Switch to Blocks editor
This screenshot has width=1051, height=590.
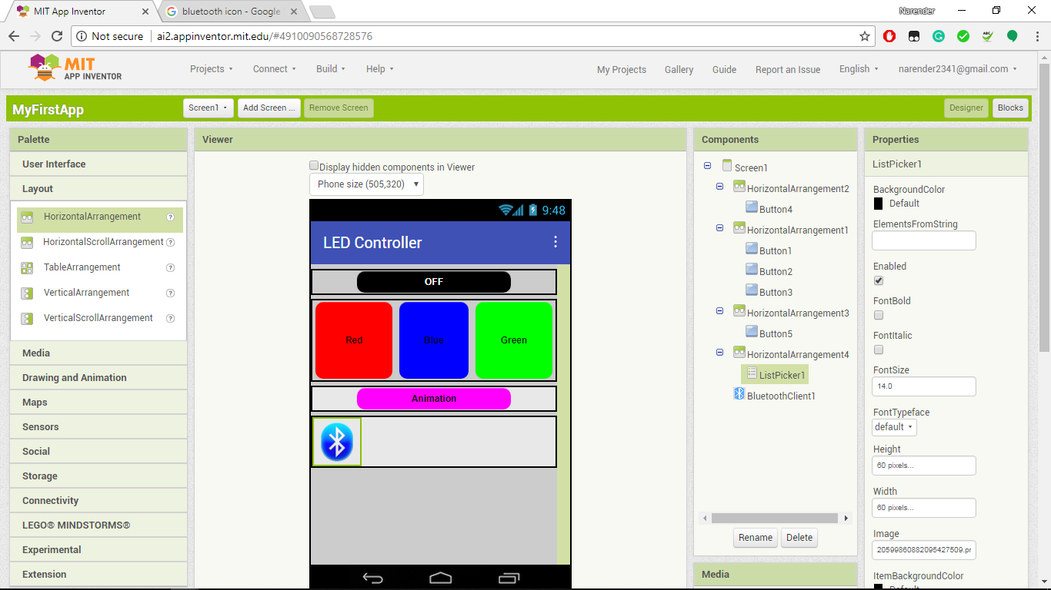[x=1010, y=108]
